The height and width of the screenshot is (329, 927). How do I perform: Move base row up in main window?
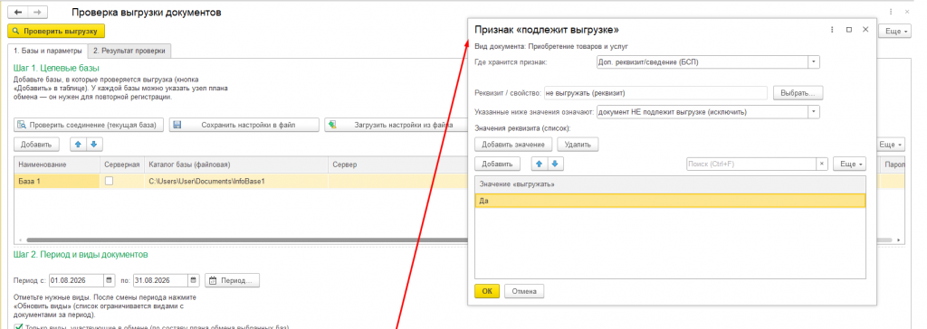79,144
